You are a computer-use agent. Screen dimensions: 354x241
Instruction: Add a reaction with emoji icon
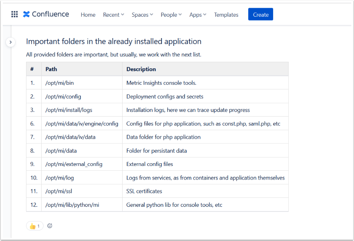tap(50, 226)
